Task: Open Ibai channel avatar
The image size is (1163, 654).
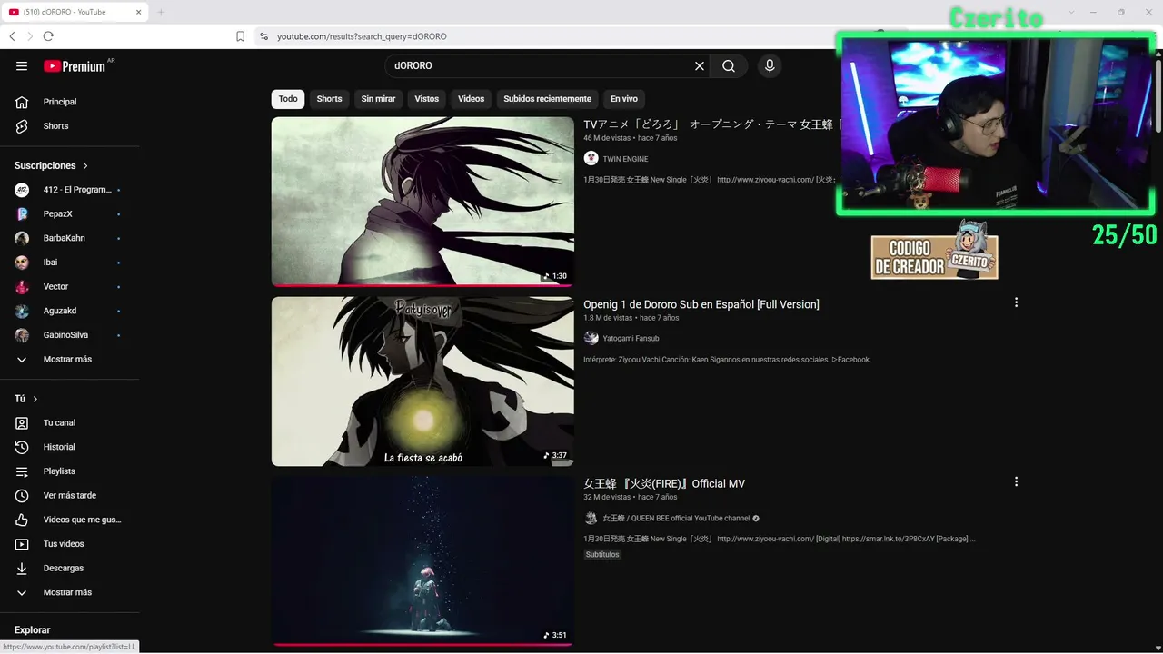Action: coord(22,263)
